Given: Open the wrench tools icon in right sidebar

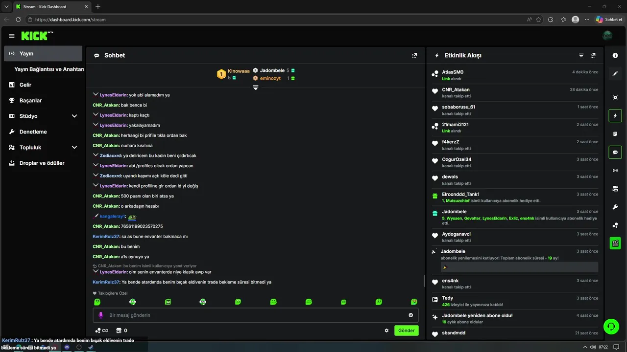Looking at the screenshot, I should pyautogui.click(x=615, y=207).
